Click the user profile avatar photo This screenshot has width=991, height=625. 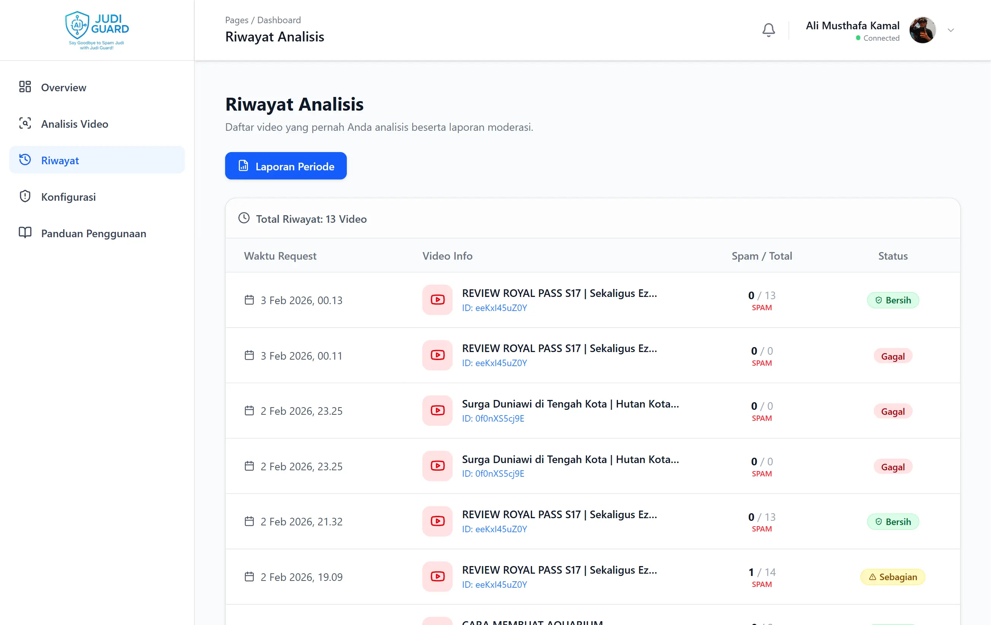[x=923, y=30]
